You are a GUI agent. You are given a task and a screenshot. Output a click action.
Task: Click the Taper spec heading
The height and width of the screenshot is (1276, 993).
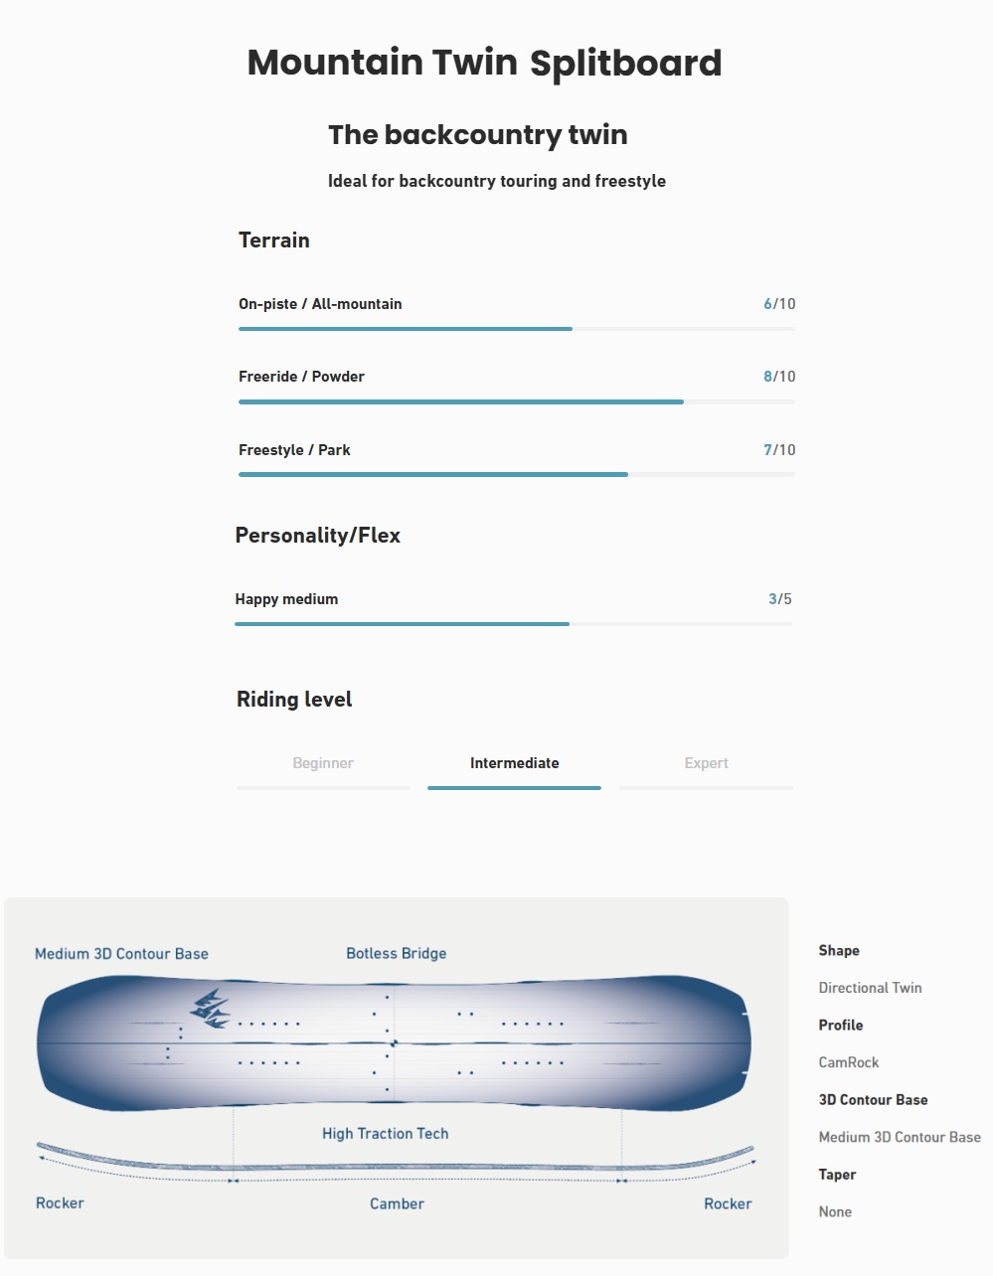(837, 1174)
